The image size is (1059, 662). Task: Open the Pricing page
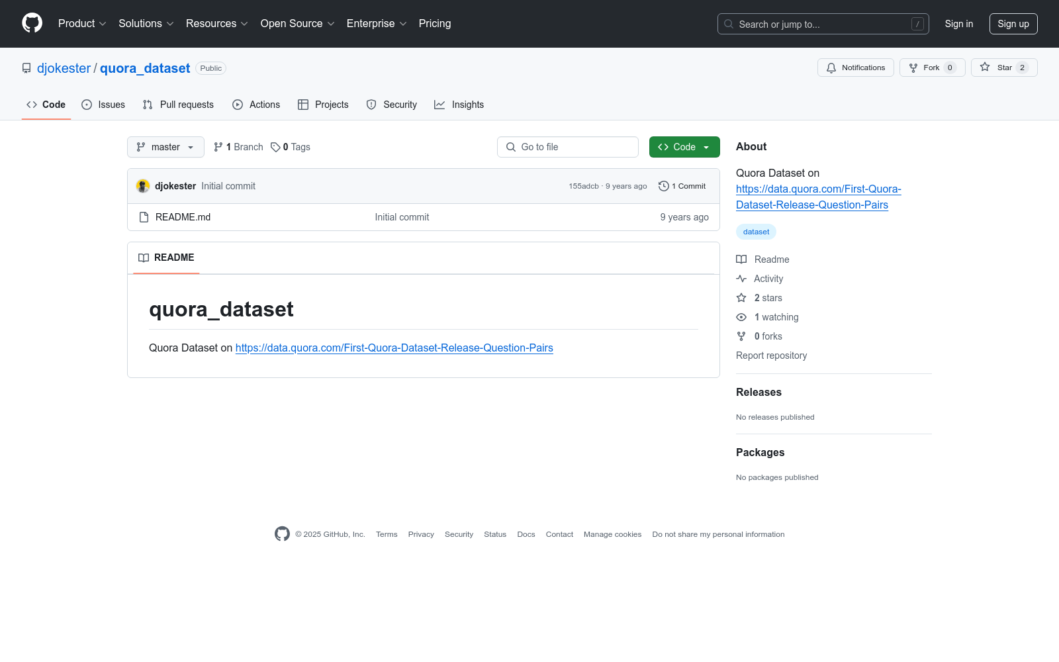(x=435, y=23)
